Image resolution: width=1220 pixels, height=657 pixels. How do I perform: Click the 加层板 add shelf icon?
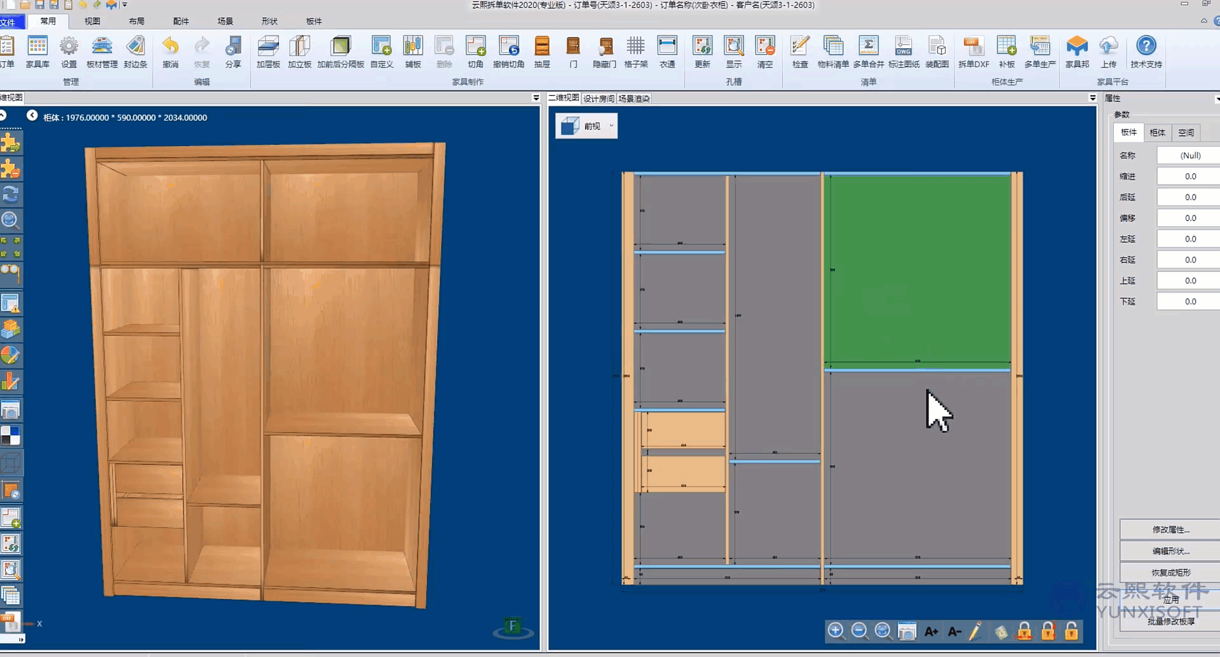(x=268, y=51)
